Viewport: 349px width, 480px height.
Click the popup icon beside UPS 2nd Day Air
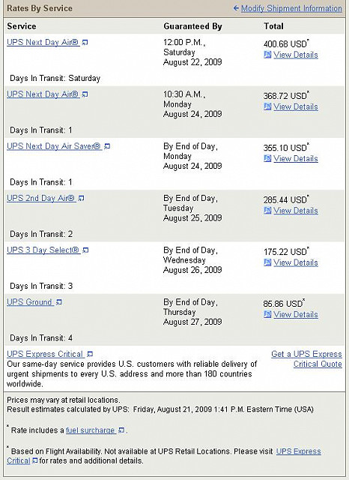coord(81,199)
